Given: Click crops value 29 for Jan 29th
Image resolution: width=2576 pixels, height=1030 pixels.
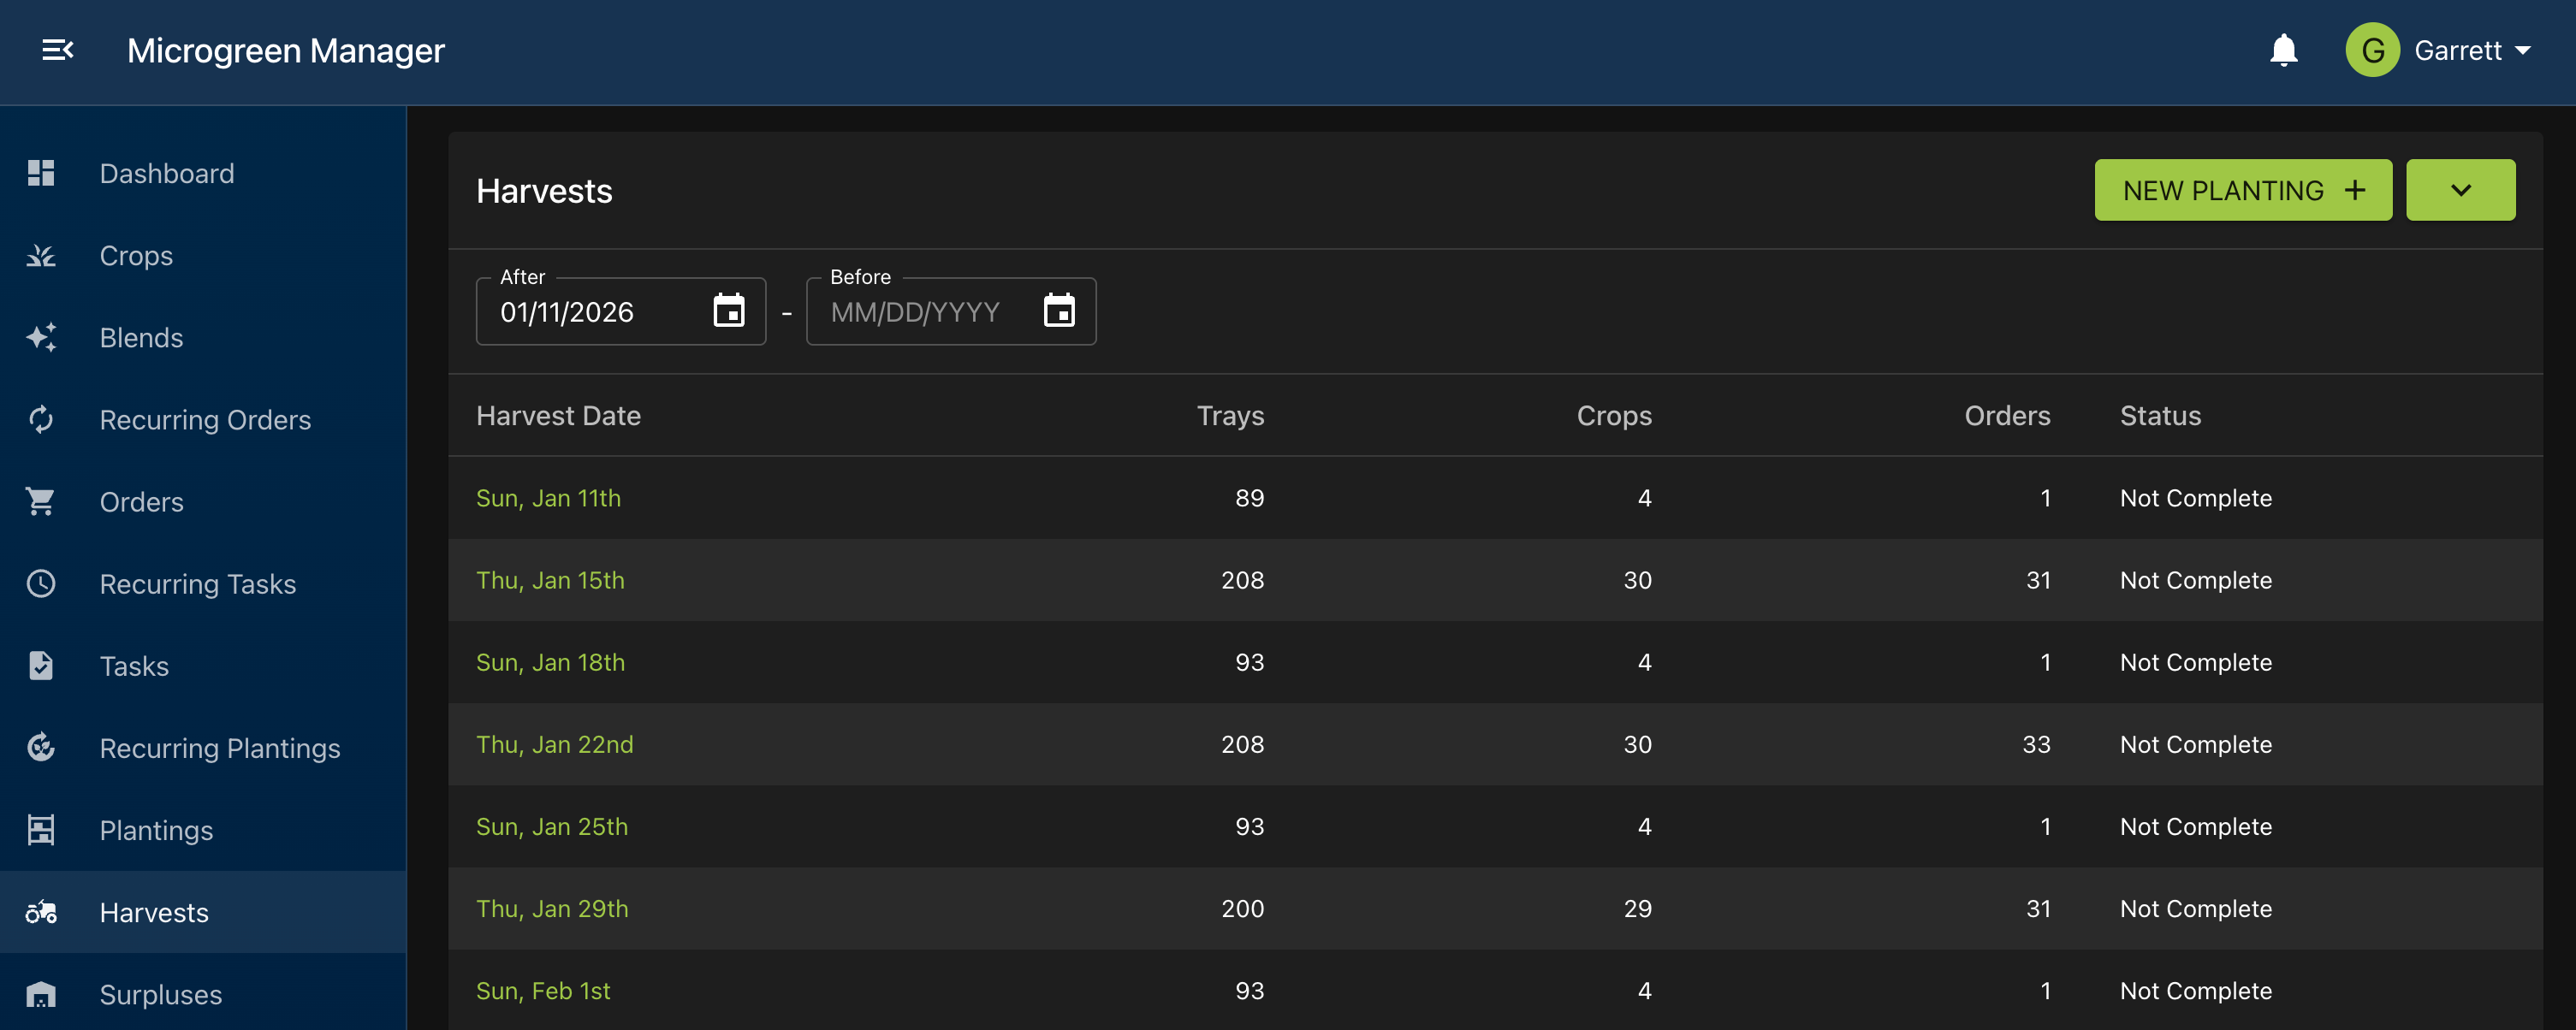Looking at the screenshot, I should point(1637,908).
